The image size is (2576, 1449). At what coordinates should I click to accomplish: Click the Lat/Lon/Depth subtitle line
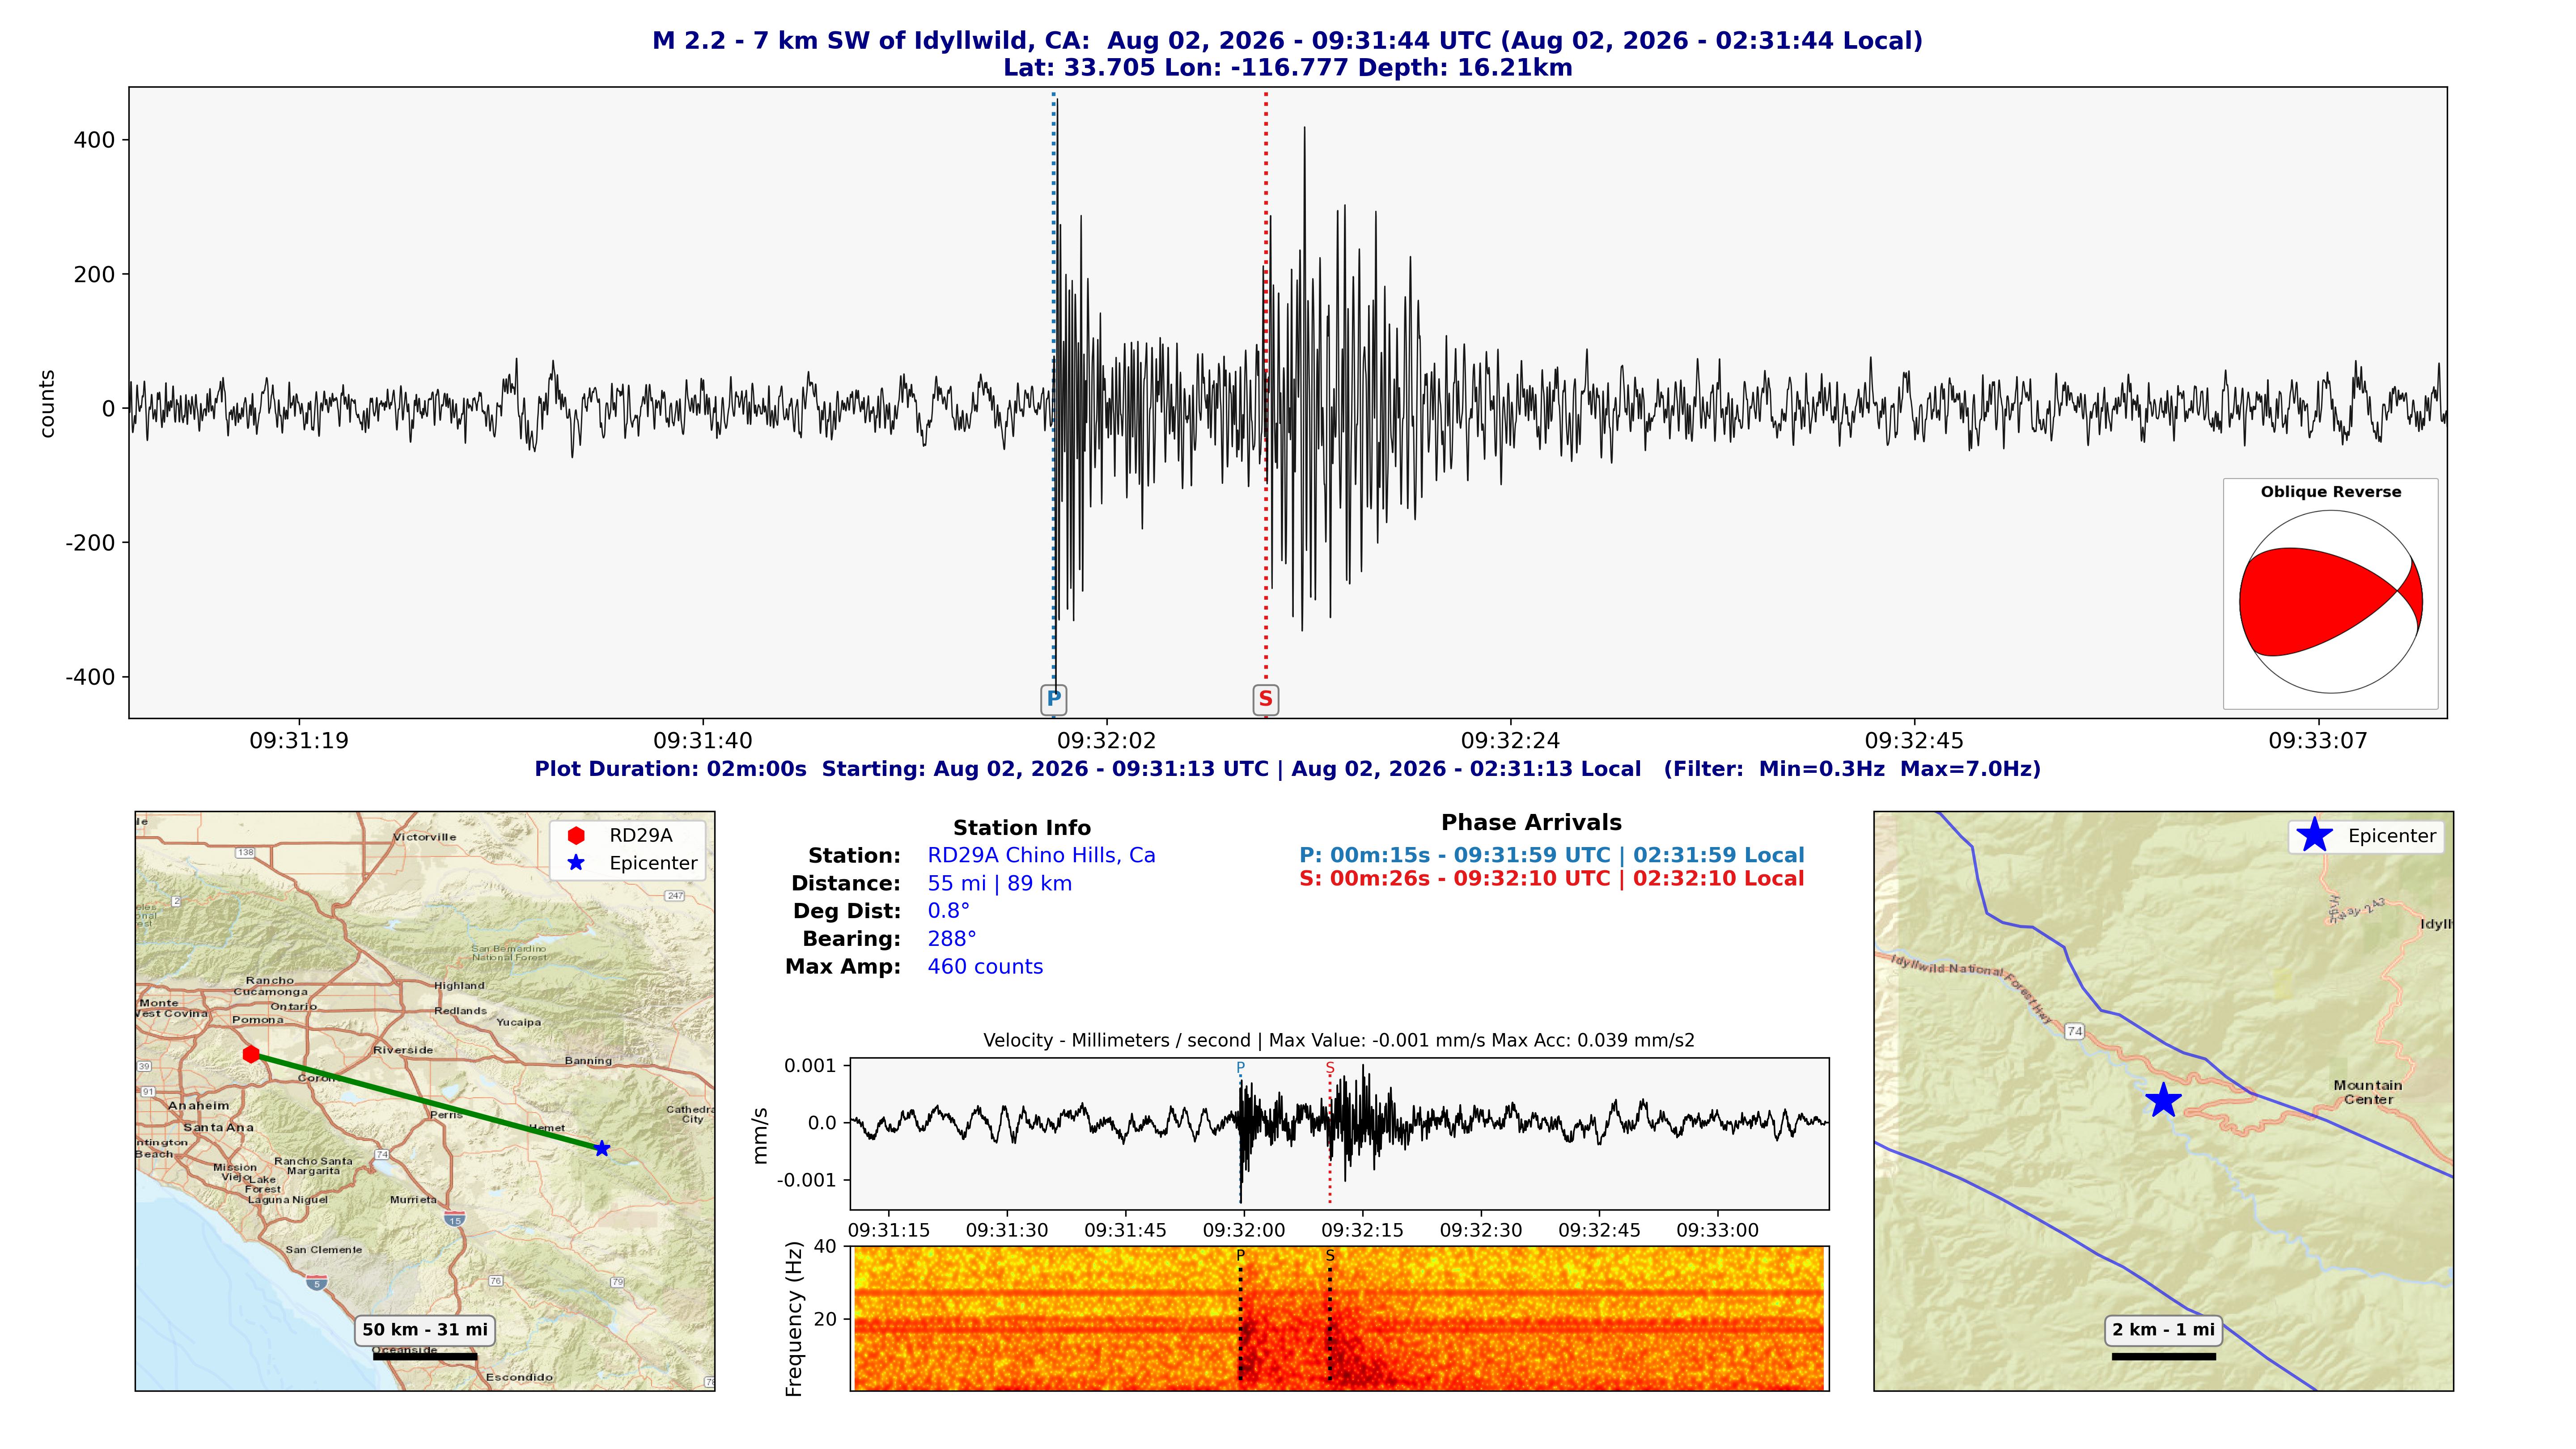[1288, 68]
